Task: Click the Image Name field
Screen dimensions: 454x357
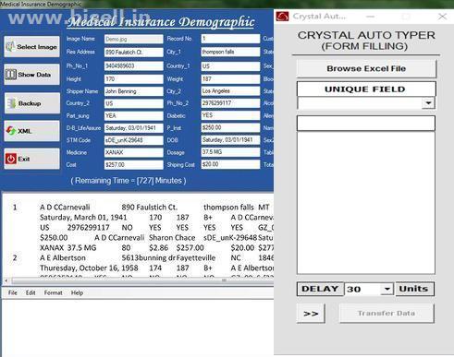Action: [133, 39]
